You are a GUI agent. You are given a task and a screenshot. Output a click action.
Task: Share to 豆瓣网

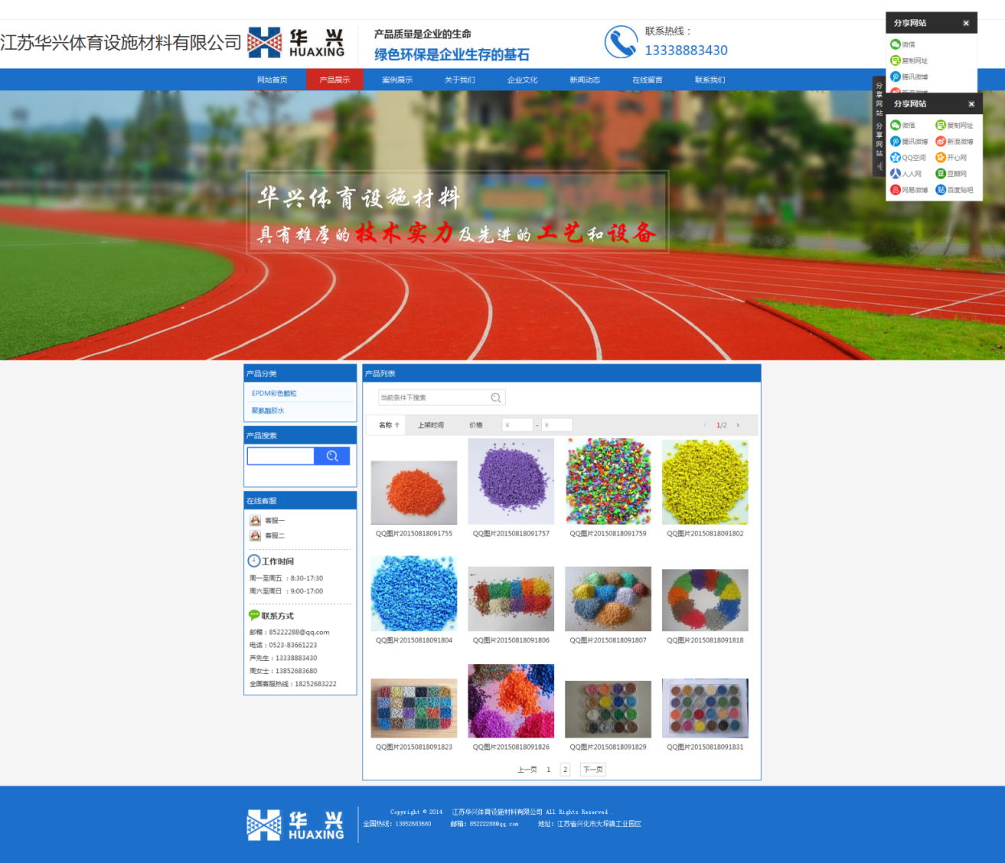pyautogui.click(x=951, y=174)
